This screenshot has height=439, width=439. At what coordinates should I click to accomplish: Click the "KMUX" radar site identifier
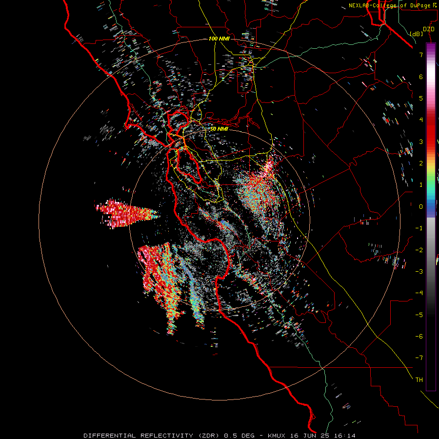tap(278, 436)
